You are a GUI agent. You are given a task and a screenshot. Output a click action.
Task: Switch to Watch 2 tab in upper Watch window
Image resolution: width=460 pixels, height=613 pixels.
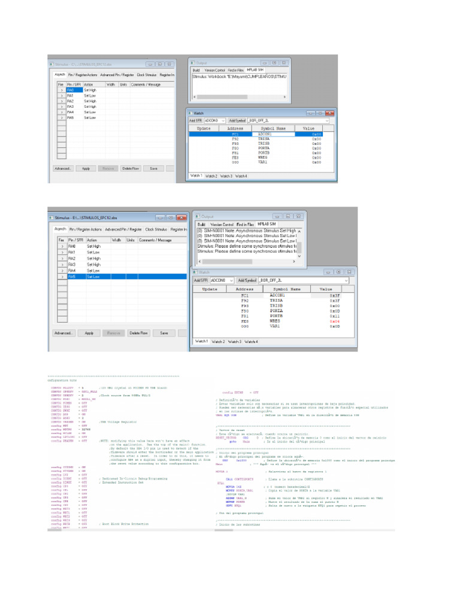pos(211,177)
